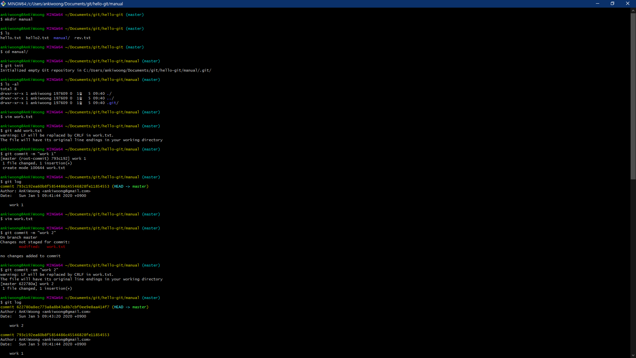
Task: Click the git commit -am "work 2" command
Action: pos(31,270)
